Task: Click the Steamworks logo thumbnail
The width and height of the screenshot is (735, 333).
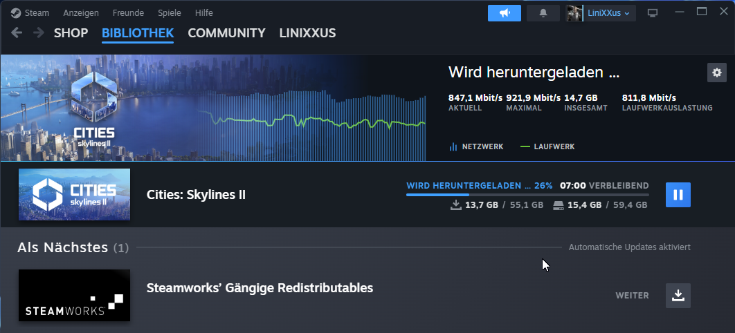Action: coord(74,295)
